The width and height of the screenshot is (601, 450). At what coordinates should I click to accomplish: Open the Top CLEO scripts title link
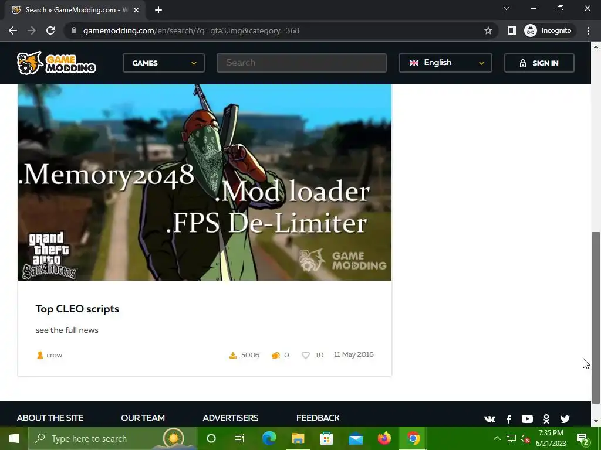pos(77,309)
